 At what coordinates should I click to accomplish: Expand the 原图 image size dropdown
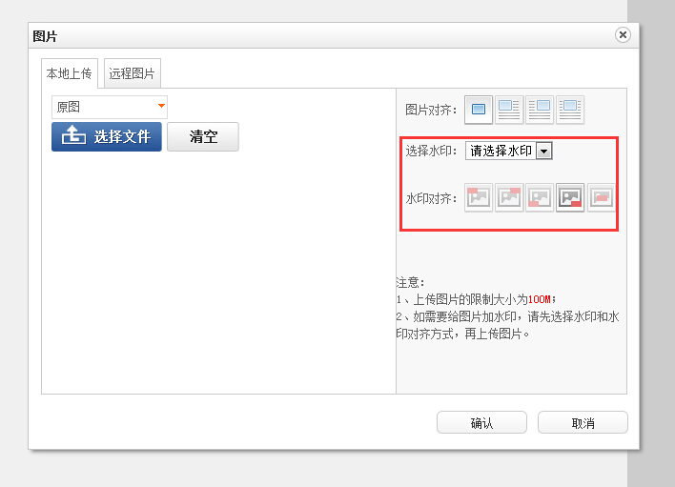click(x=110, y=107)
